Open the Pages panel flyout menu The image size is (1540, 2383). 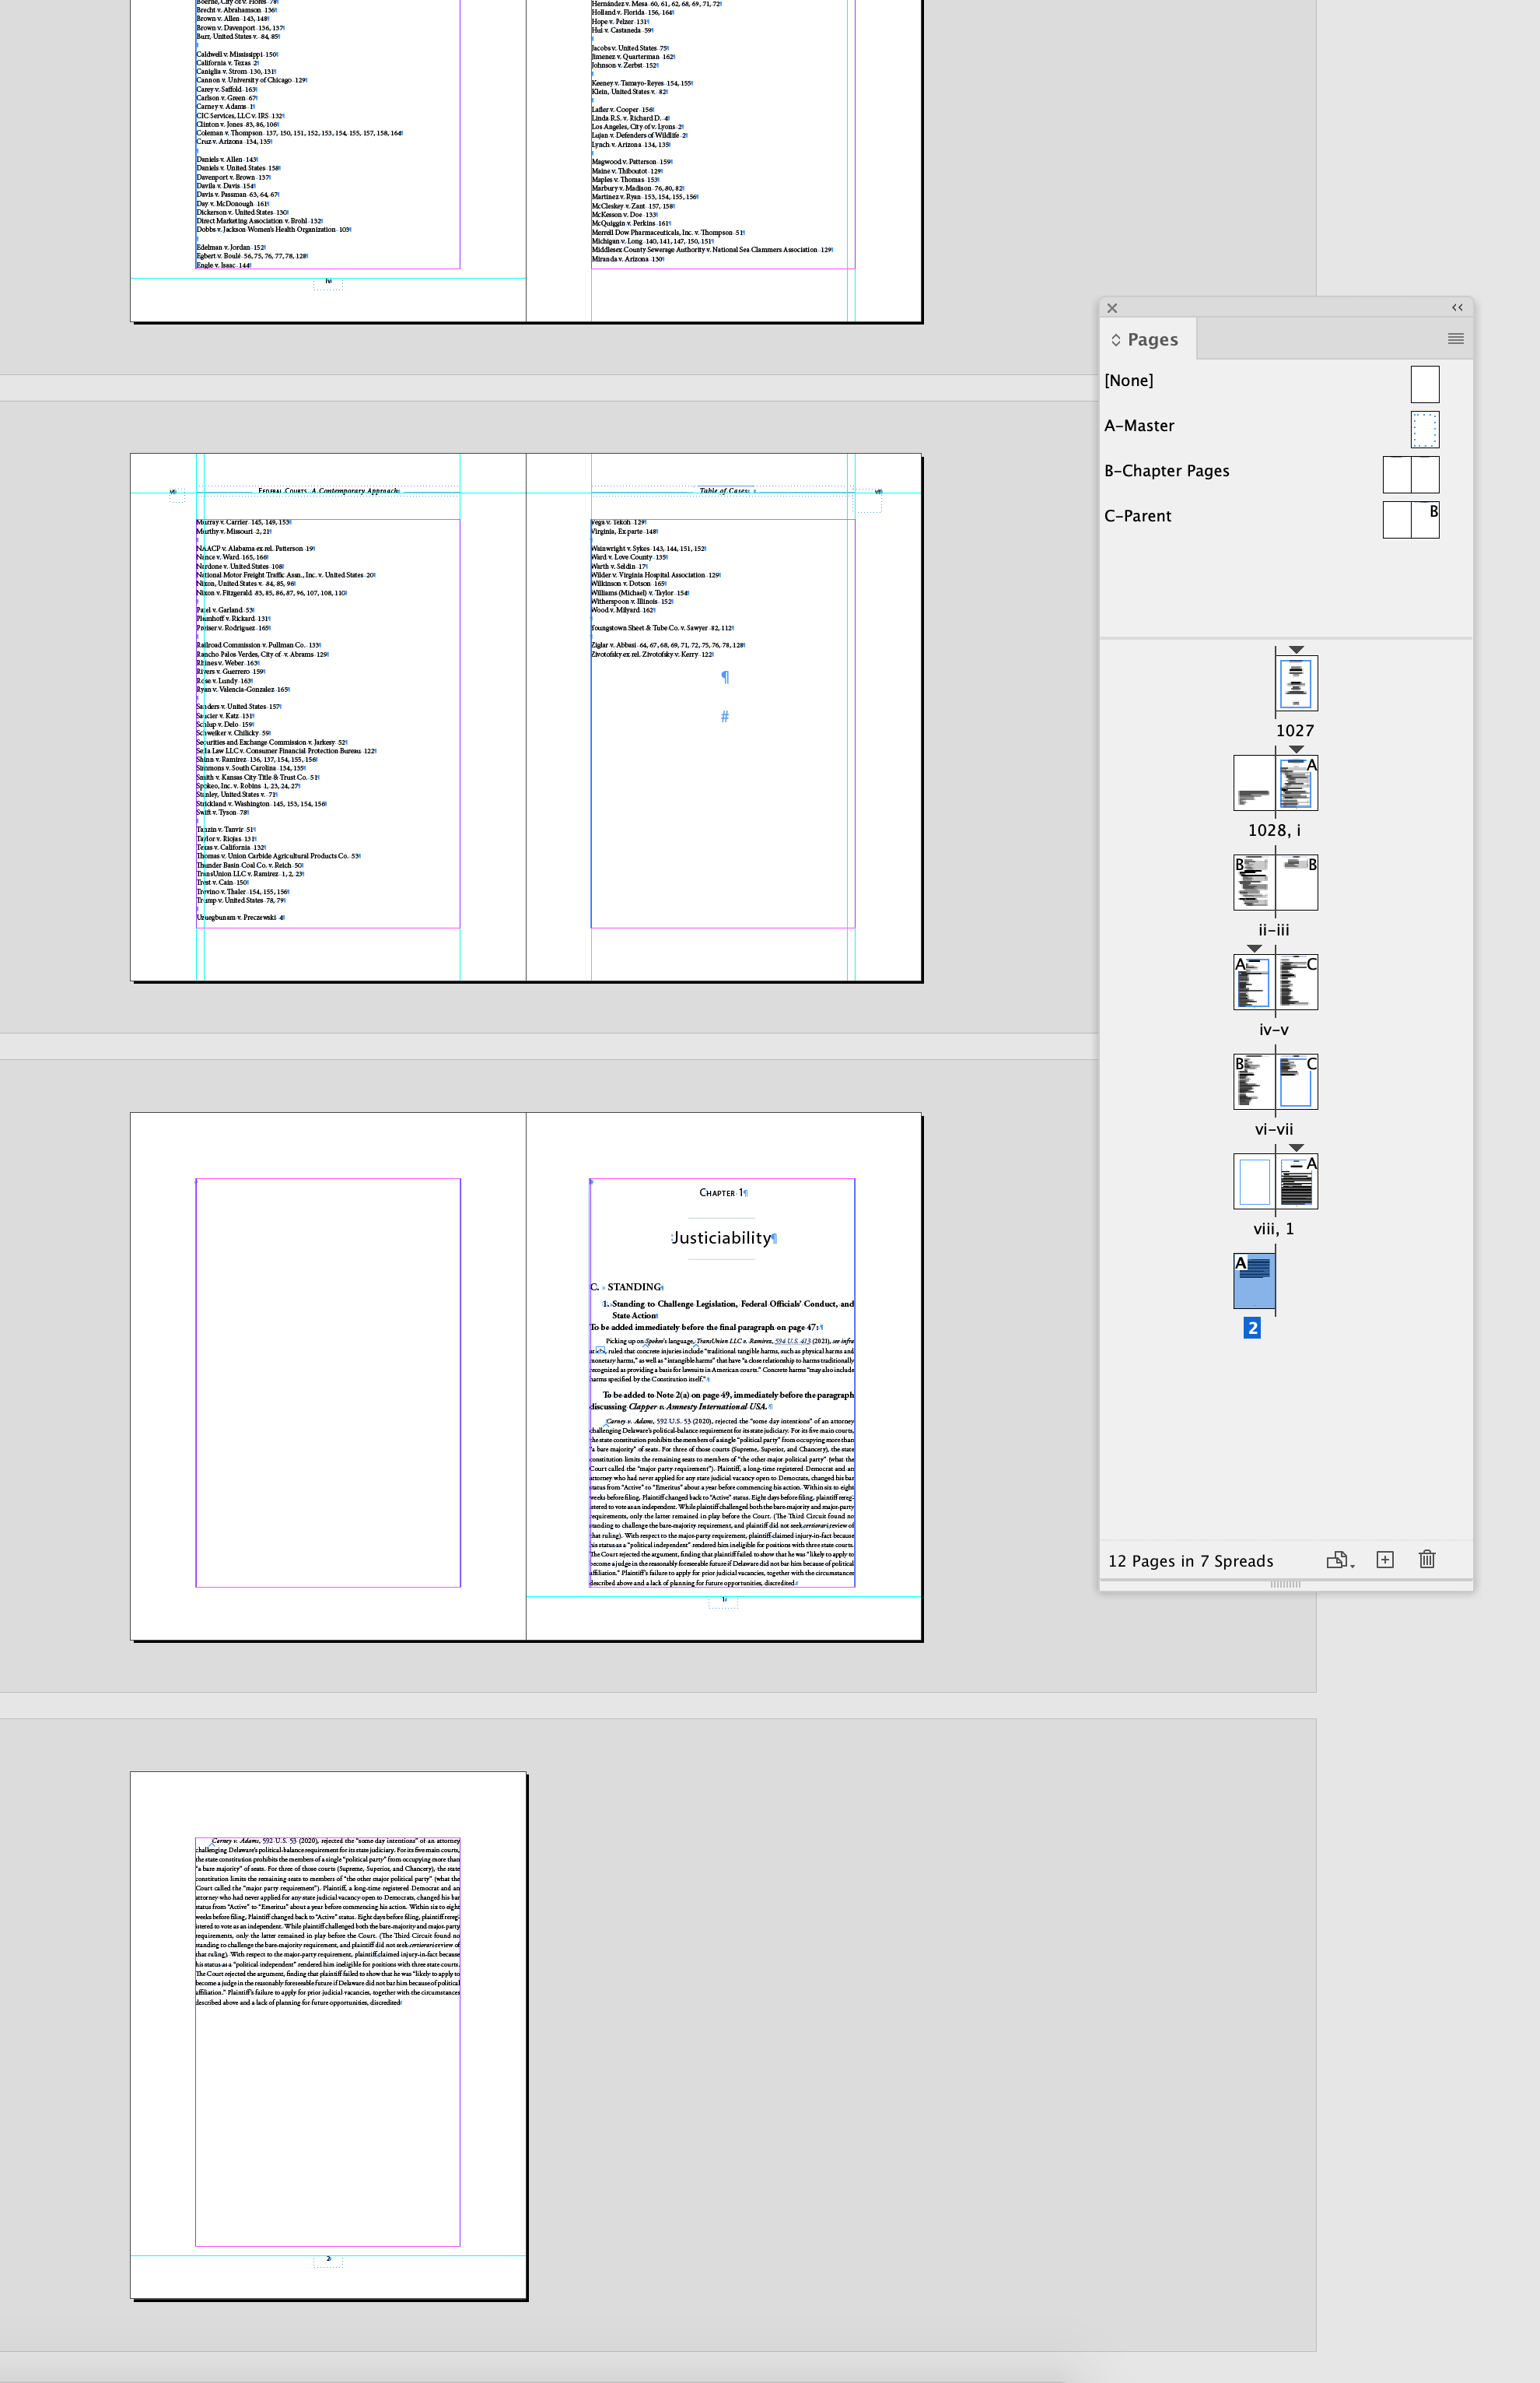click(1455, 338)
